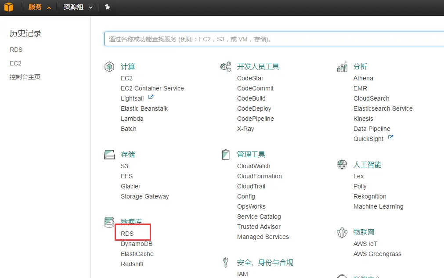Collapse the 服务 services menu
The image size is (444, 278).
point(40,7)
